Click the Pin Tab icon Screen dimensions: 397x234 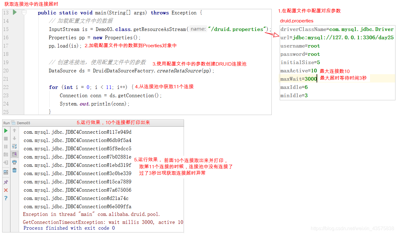[6, 182]
